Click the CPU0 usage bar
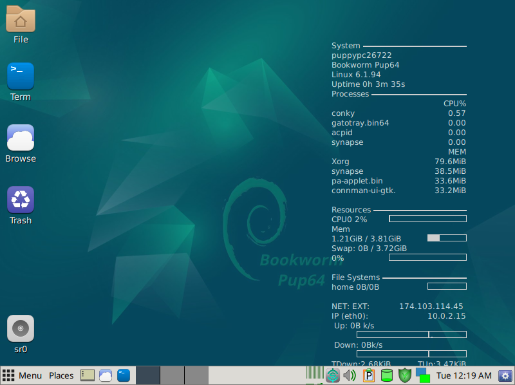The width and height of the screenshot is (515, 385). (427, 219)
